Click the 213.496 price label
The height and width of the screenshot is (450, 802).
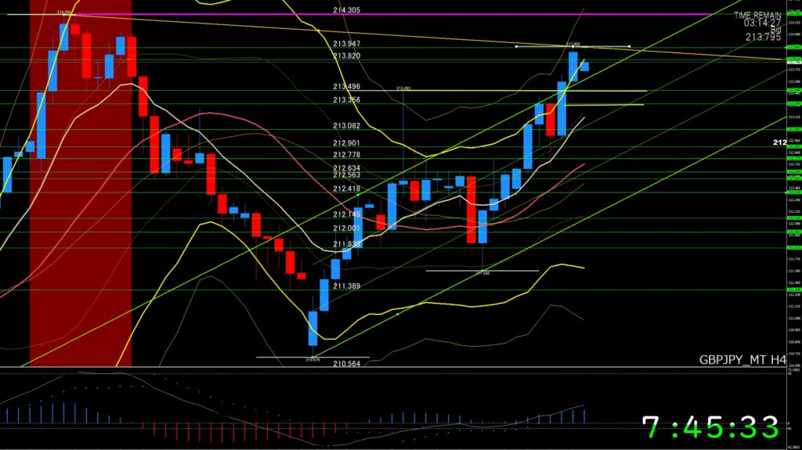tap(346, 87)
